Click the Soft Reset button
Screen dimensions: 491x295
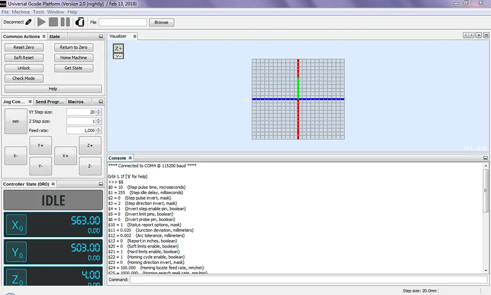tap(24, 58)
